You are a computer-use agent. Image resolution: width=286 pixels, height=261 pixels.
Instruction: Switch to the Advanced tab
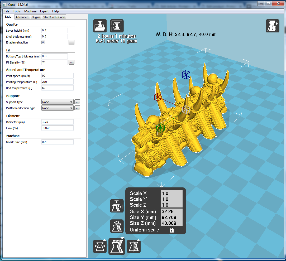coord(22,17)
